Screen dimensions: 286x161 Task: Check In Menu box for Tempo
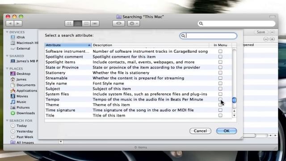[220, 99]
